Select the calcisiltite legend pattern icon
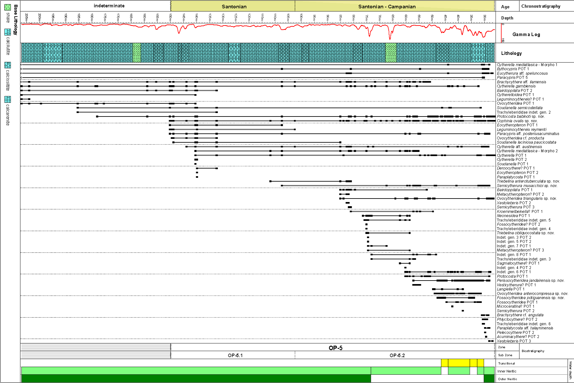Viewport: 574px width, 383px height. tap(8, 65)
